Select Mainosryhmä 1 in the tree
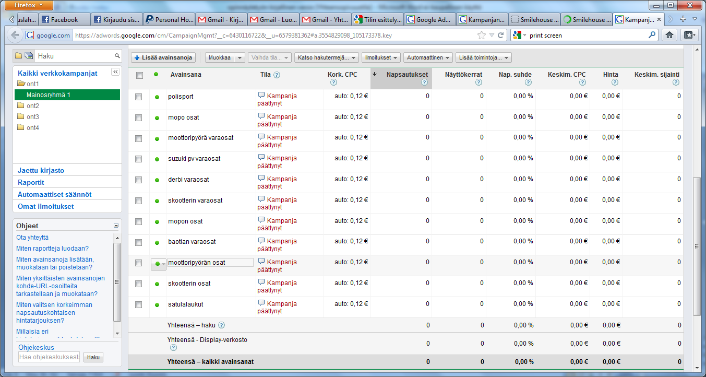 tap(67, 95)
